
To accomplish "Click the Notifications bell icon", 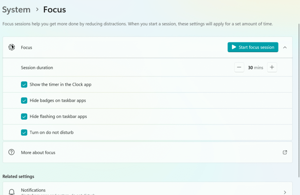I will pos(11,191).
